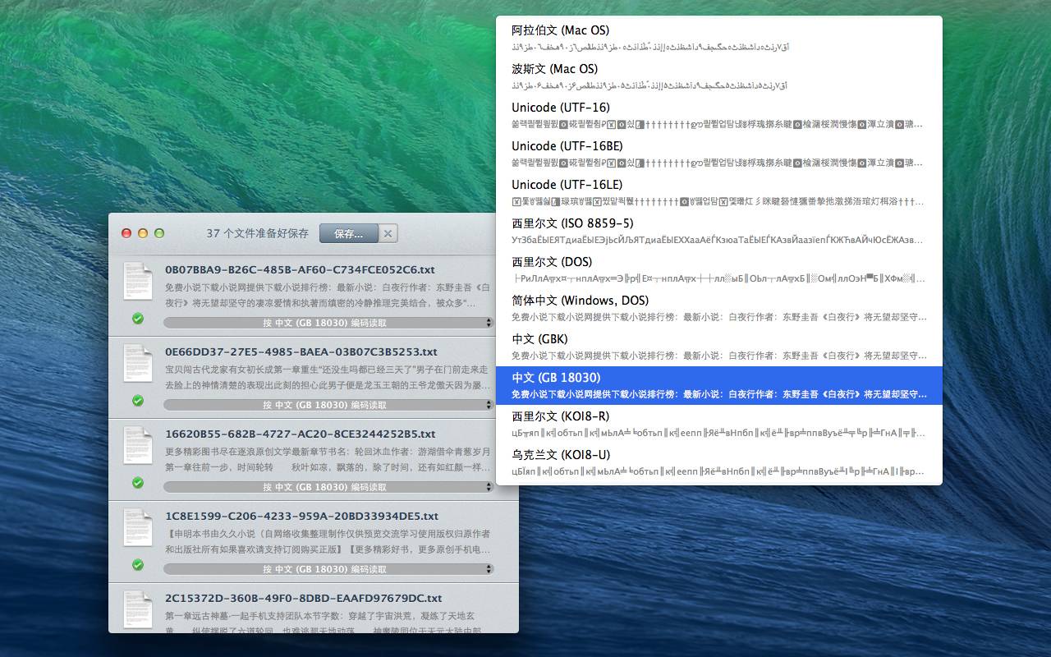
Task: Open encoding dropdown for 0E66DD37 file
Action: coord(328,405)
